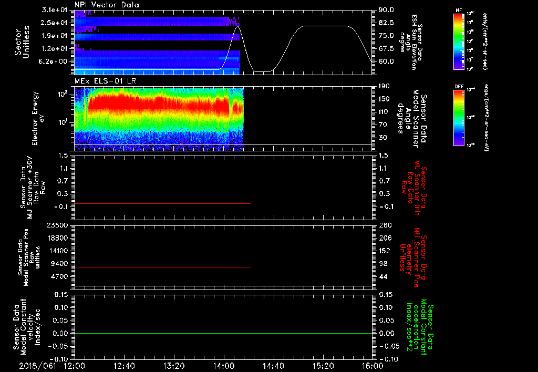The width and height of the screenshot is (538, 372).
Task: Click the 110 scanner angle tick
Action: point(384,112)
